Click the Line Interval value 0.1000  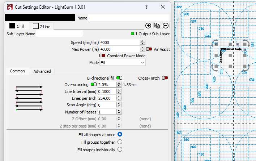pyautogui.click(x=107, y=91)
